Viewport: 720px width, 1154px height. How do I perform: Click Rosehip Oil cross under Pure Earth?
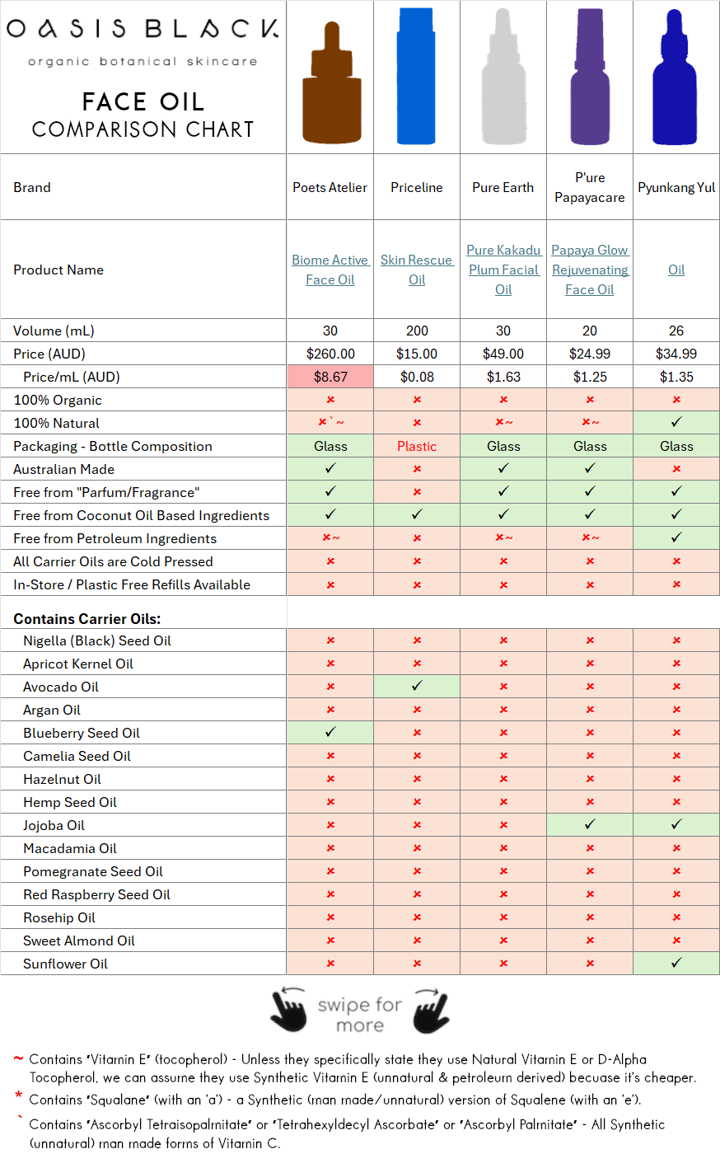coord(503,917)
